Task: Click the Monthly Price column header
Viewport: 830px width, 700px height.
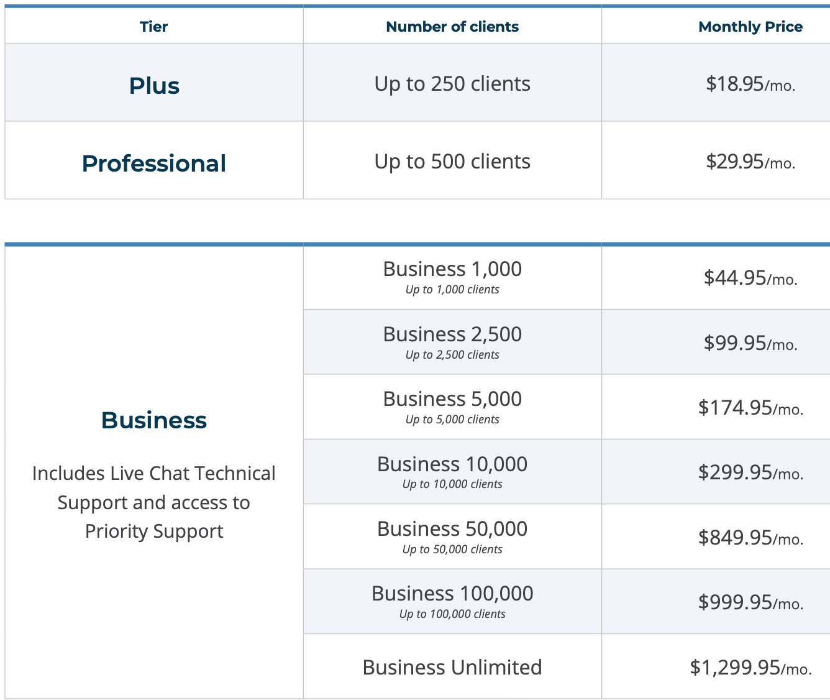Action: [x=750, y=27]
